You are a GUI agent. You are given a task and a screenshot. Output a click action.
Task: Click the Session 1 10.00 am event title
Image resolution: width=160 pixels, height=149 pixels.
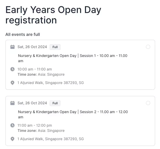click(73, 58)
